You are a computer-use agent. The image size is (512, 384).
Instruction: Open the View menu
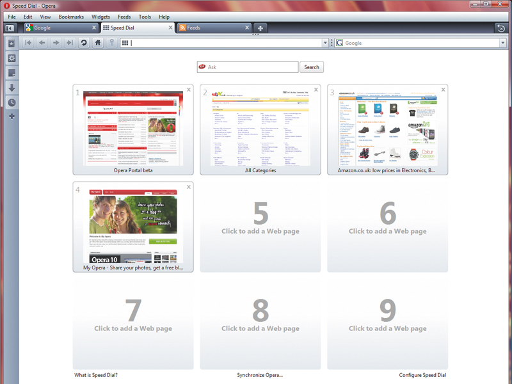[45, 17]
